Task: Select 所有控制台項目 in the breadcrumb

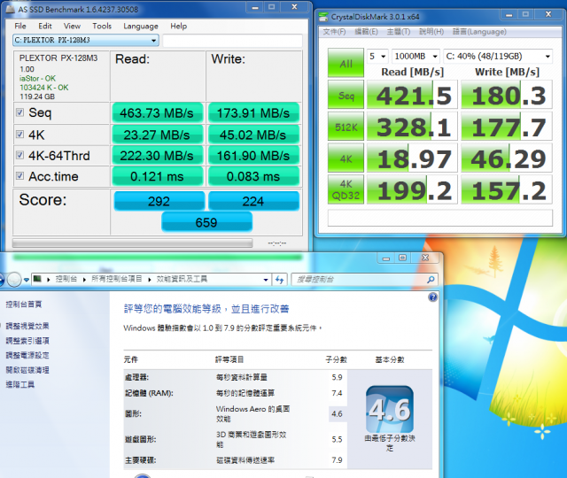Action: pos(117,279)
